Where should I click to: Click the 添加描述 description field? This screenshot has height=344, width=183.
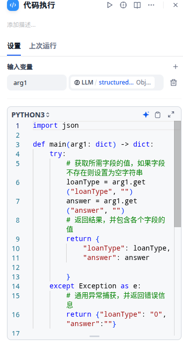point(21,25)
